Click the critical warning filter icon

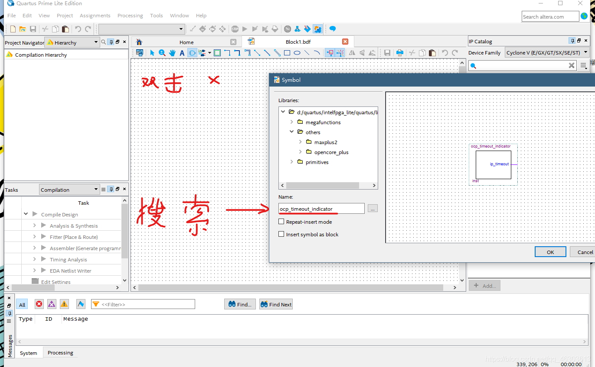click(52, 304)
